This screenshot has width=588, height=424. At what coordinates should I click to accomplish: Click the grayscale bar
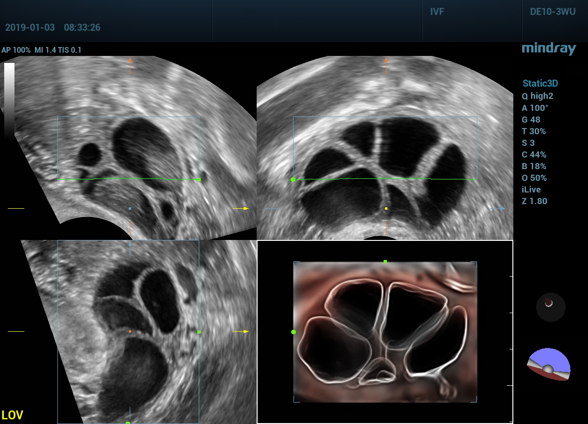(x=9, y=101)
